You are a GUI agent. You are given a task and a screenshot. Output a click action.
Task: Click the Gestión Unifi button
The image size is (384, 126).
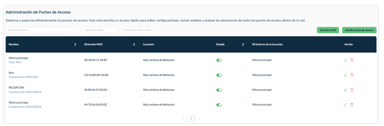coord(328,30)
